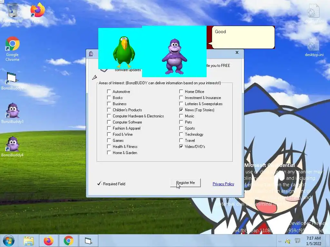330x247 pixels.
Task: Check the Travel interest box
Action: (181, 140)
